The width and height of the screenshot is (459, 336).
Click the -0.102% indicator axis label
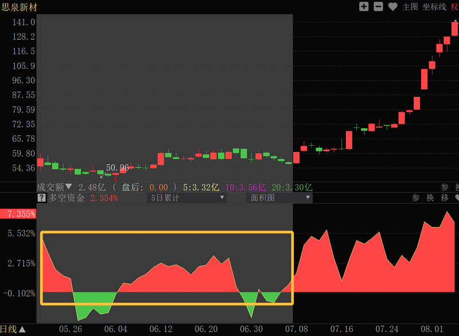click(x=19, y=294)
